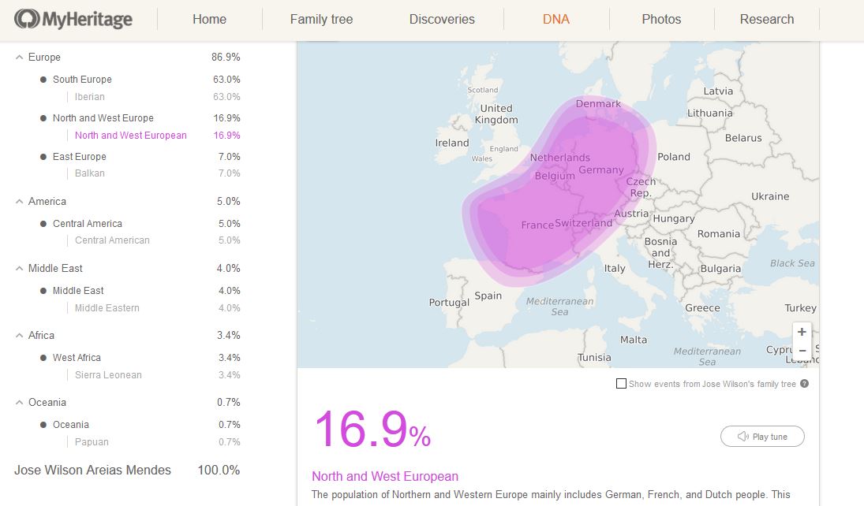Click the MyHeritage logo
Image resolution: width=864 pixels, height=506 pixels.
(73, 19)
